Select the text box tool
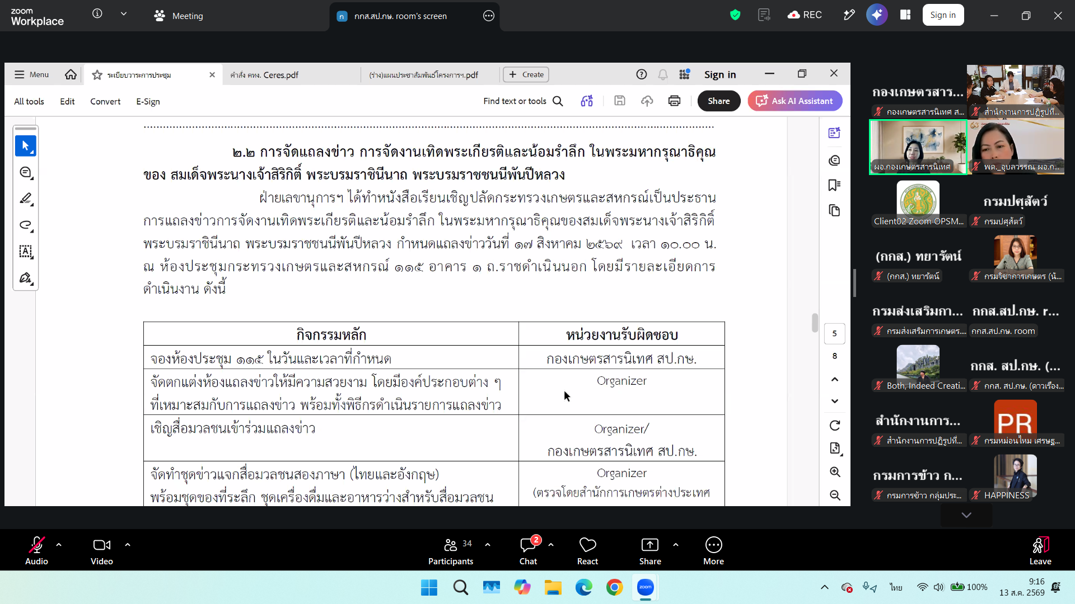This screenshot has height=604, width=1075. pos(26,252)
